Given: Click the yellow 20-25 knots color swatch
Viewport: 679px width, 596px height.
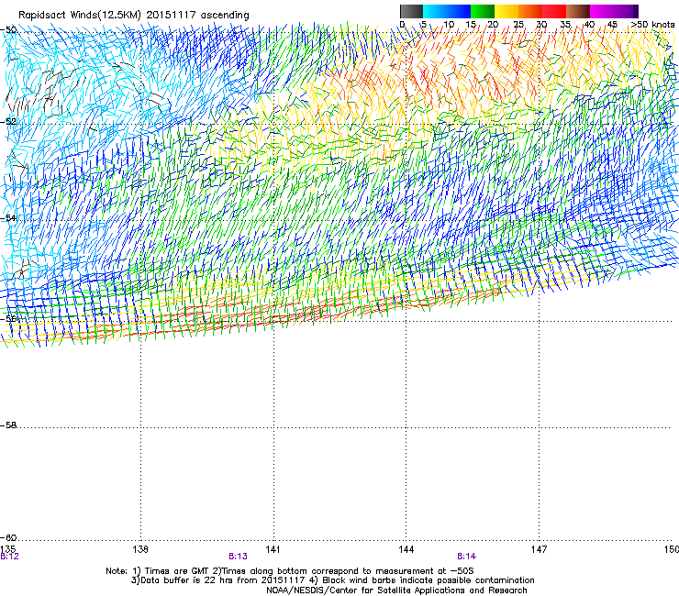Looking at the screenshot, I should pyautogui.click(x=506, y=11).
